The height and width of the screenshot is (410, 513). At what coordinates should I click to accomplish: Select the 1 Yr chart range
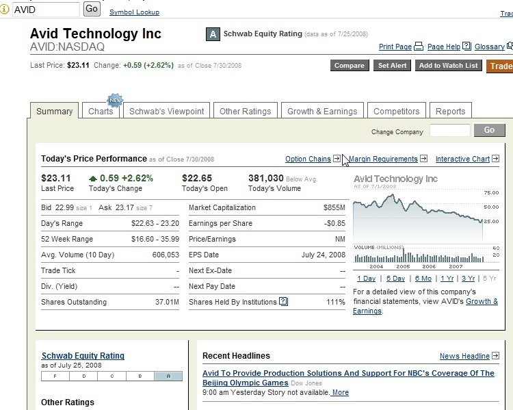point(447,279)
